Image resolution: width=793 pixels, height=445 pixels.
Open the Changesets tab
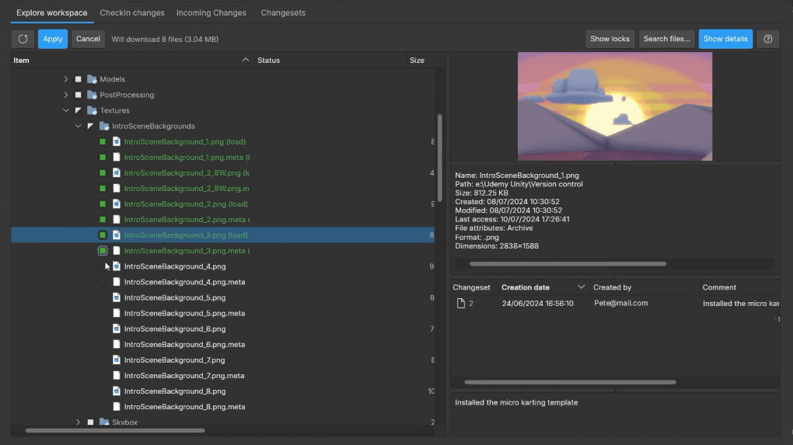283,12
